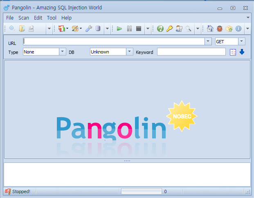254x198 pixels.
Task: Click the open folder documents icon
Action: [22, 29]
